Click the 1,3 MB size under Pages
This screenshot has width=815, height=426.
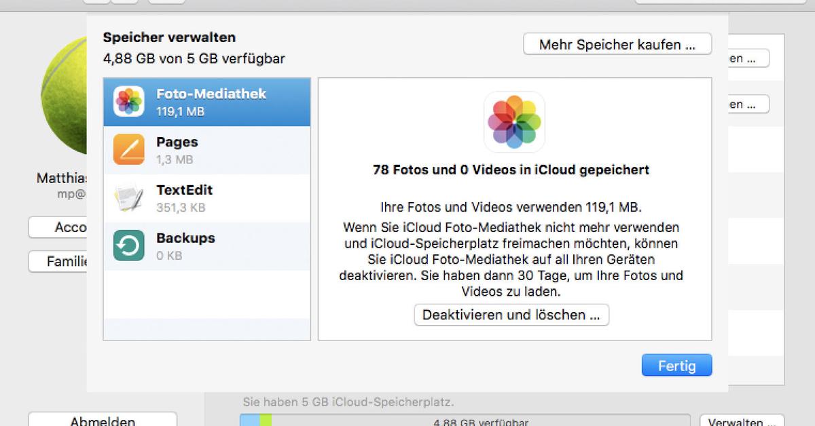click(x=175, y=159)
